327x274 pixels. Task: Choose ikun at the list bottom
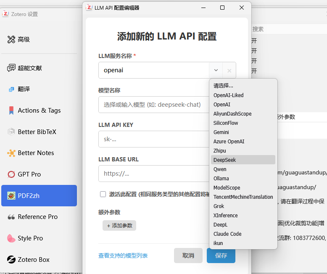243,243
